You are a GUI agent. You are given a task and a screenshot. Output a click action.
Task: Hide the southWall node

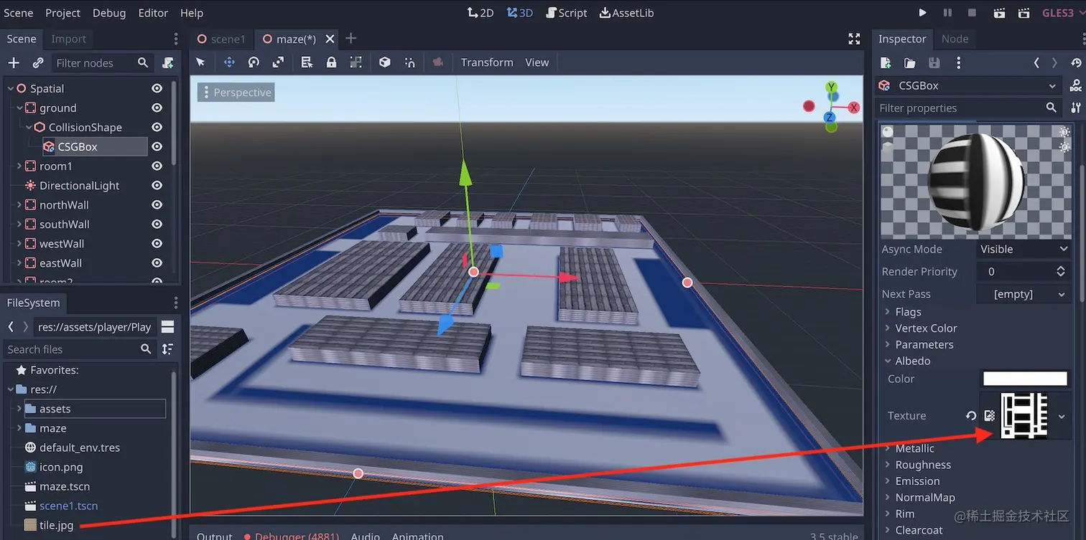[157, 224]
